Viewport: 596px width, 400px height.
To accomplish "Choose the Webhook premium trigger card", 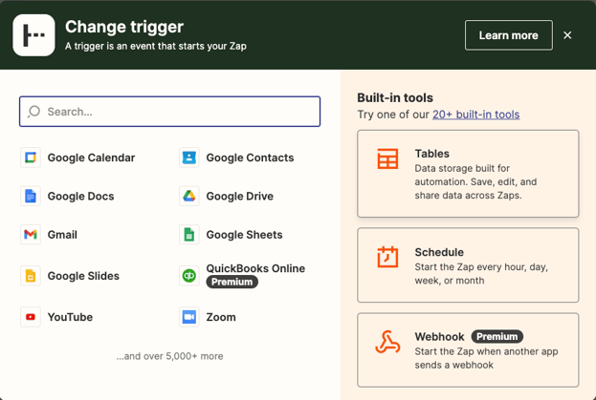I will [468, 348].
